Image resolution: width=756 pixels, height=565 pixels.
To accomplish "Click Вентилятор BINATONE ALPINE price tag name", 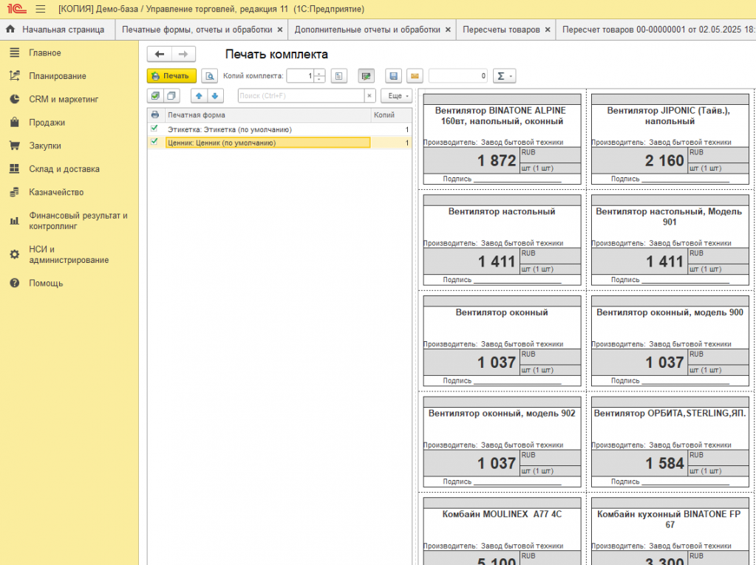I will (x=502, y=116).
